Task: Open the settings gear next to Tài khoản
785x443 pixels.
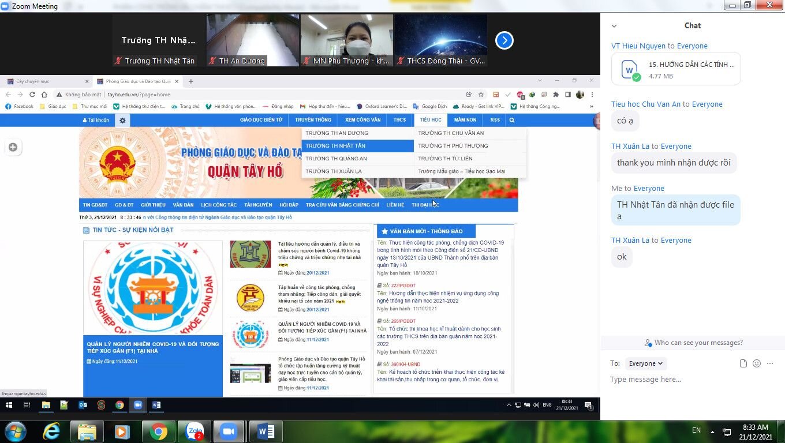Action: 122,120
